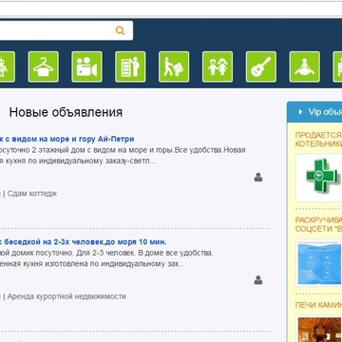Open listing with view of Ай-Петри

(x=66, y=139)
